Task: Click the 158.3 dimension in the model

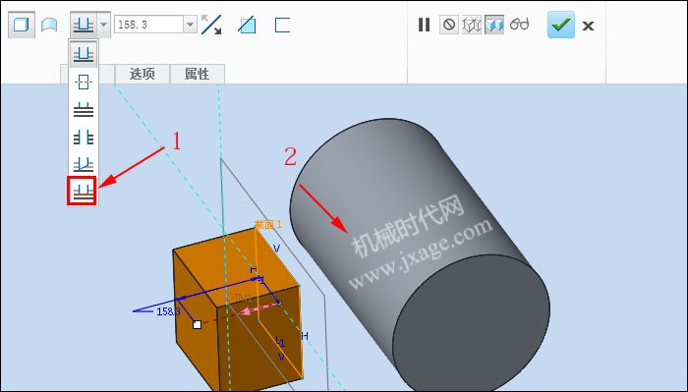Action: 168,311
